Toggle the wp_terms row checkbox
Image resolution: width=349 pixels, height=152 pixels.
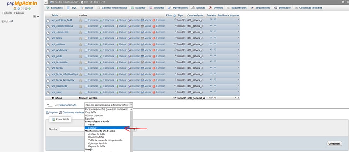coord(48,68)
